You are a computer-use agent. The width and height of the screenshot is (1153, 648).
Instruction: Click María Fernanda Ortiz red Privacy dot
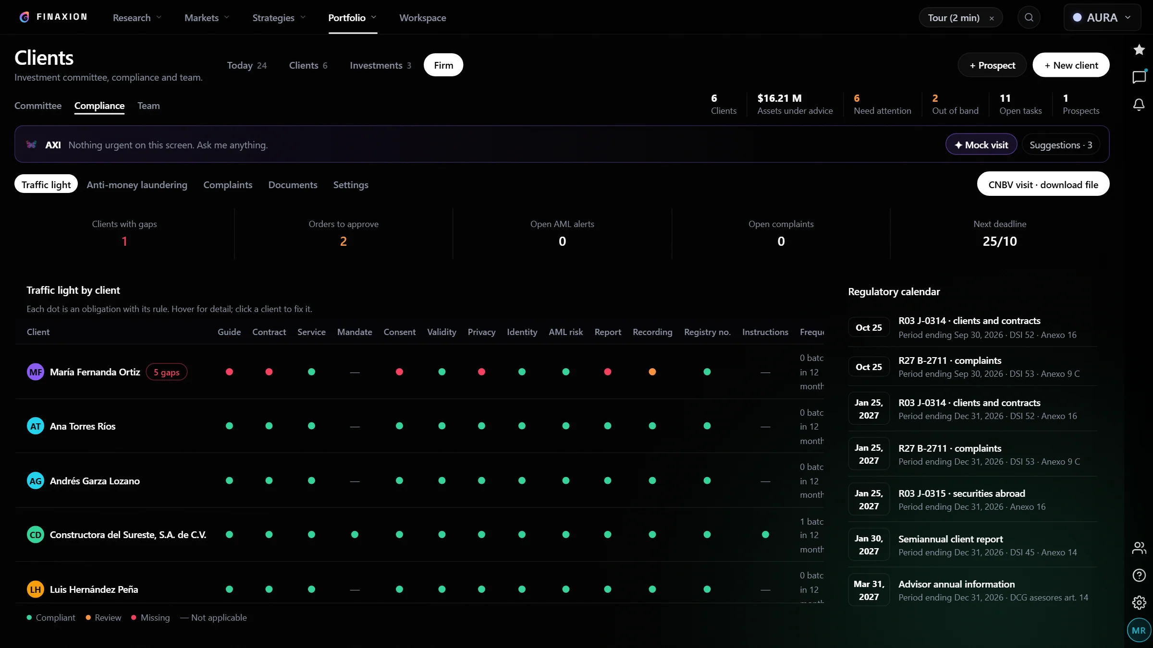(481, 372)
